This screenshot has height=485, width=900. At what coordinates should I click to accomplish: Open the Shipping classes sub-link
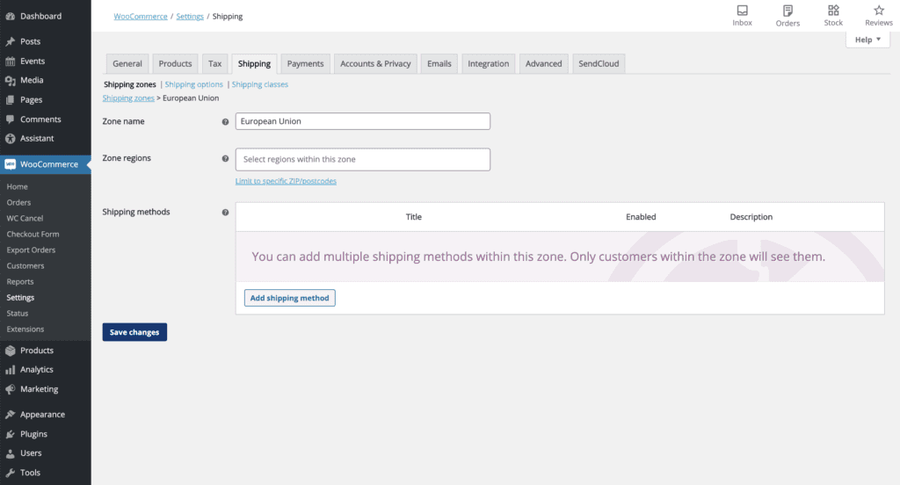[x=260, y=84]
